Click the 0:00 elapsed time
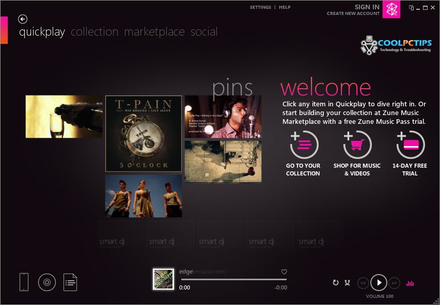 click(x=185, y=287)
